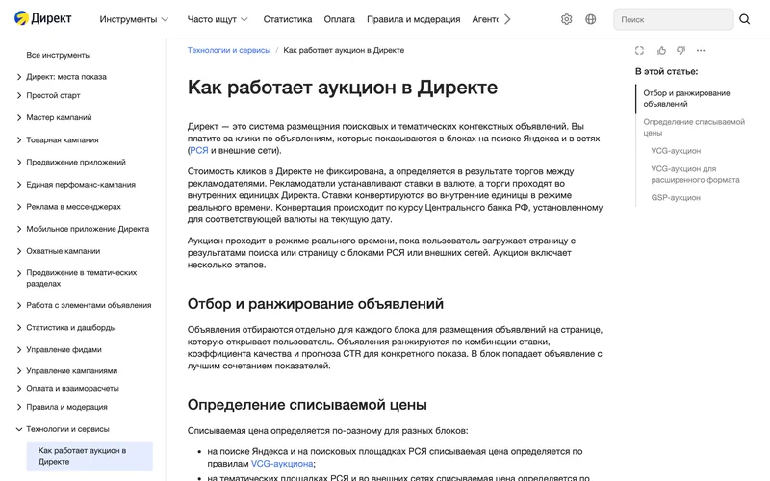Open the three-dots more options menu
The height and width of the screenshot is (481, 770).
(701, 51)
